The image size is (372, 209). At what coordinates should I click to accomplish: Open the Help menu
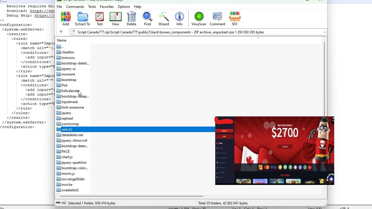click(137, 6)
